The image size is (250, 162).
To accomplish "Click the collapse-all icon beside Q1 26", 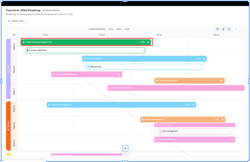I will click(x=14, y=35).
